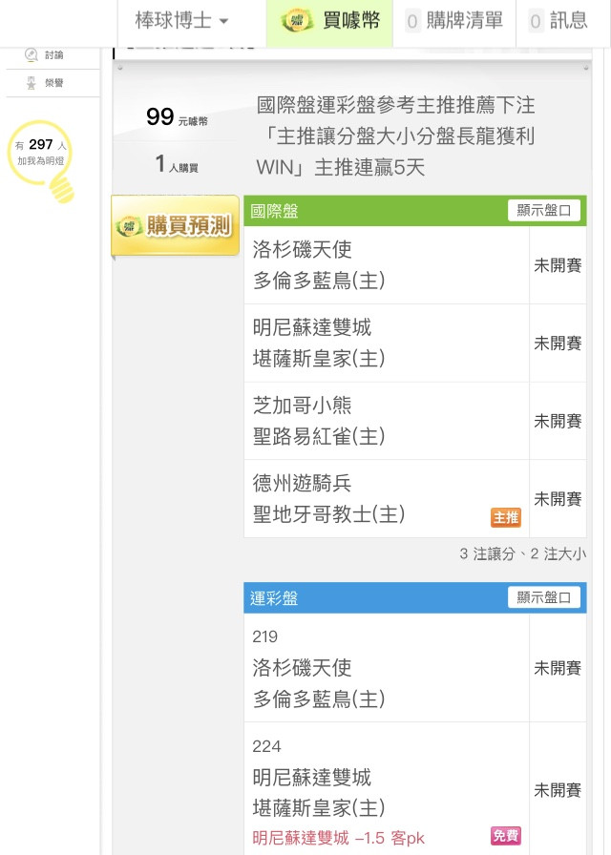Click the 討論 discussion icon in sidebar

32,54
